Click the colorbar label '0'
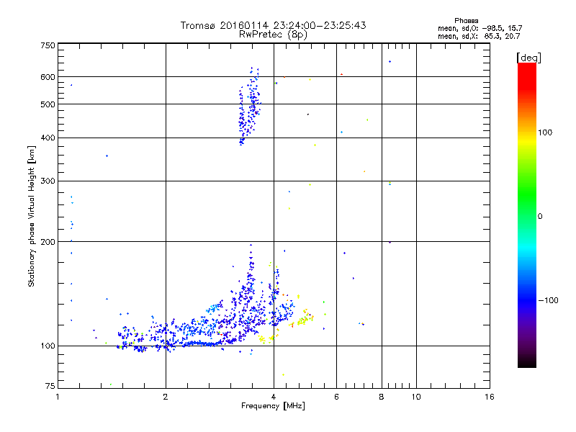 [x=539, y=217]
